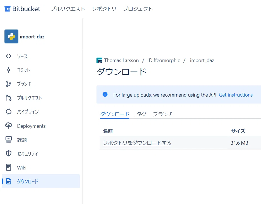Click the 31.6 MB size value

(x=239, y=143)
